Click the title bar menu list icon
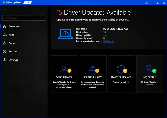Screen dimensions: 167x118 point(147,3)
